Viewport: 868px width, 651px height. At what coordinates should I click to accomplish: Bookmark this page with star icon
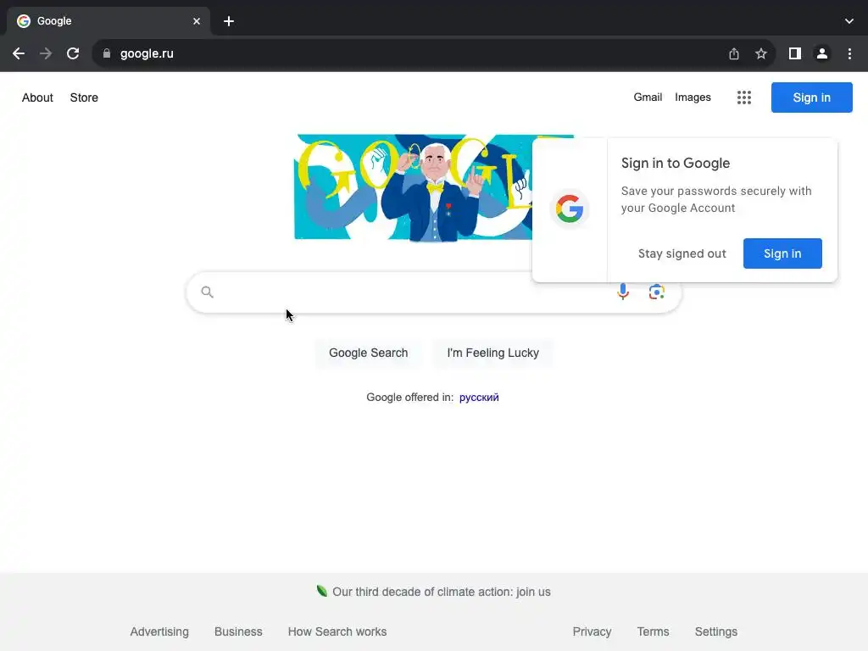click(761, 53)
